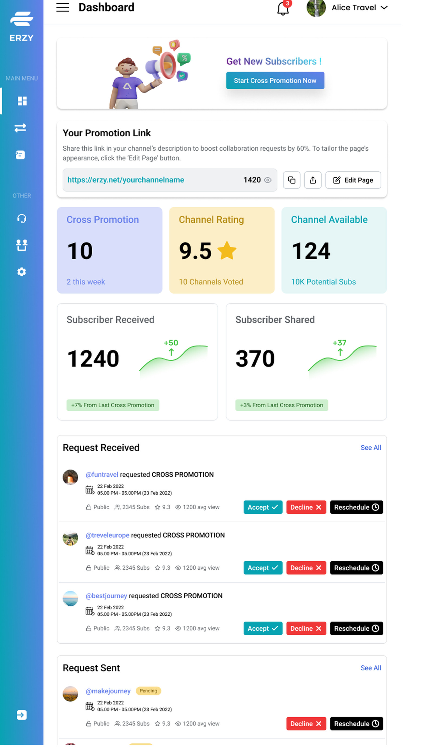Click calendar icon in @funtravel request
The height and width of the screenshot is (749, 433).
90,490
